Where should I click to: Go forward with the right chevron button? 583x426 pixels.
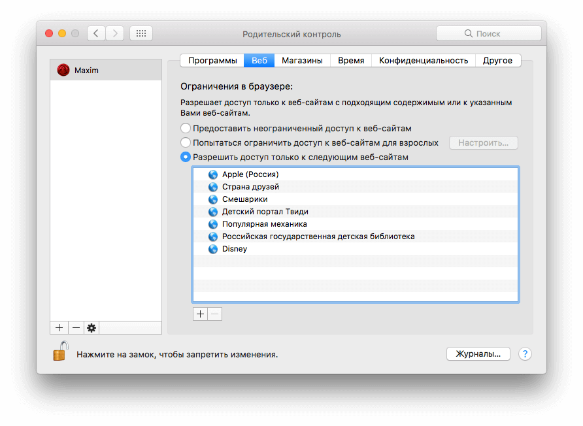pyautogui.click(x=115, y=33)
